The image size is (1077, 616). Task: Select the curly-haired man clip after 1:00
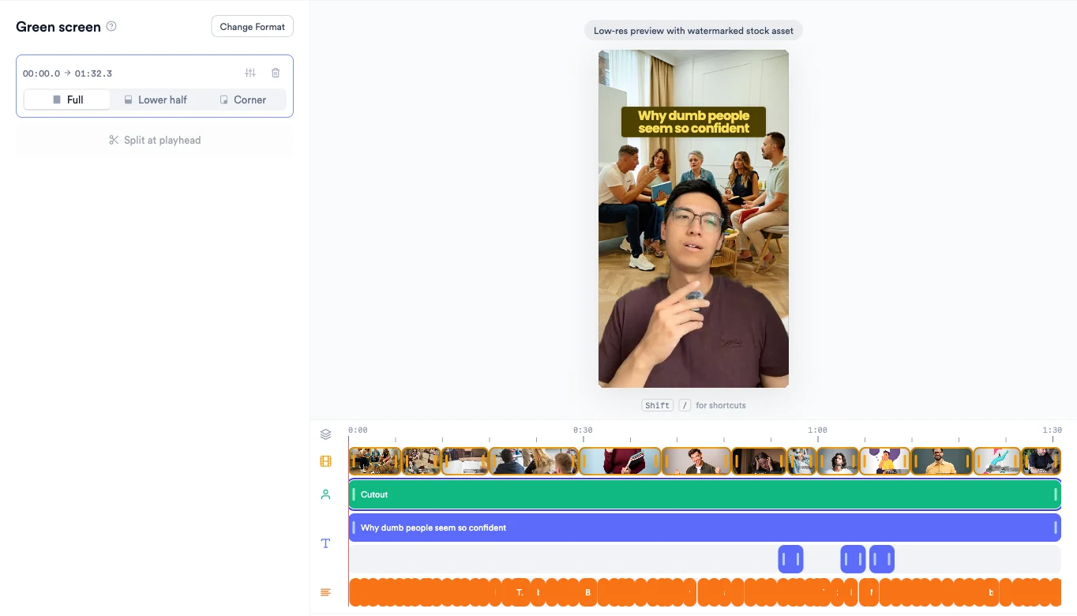coord(838,461)
